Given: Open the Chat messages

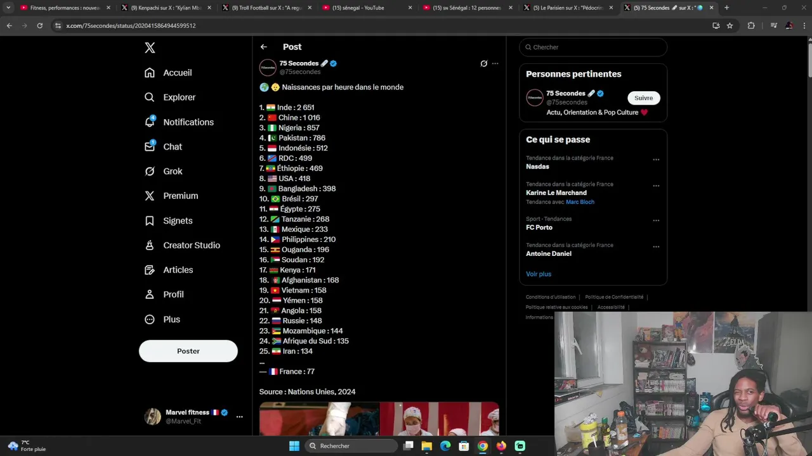Looking at the screenshot, I should coord(163,147).
